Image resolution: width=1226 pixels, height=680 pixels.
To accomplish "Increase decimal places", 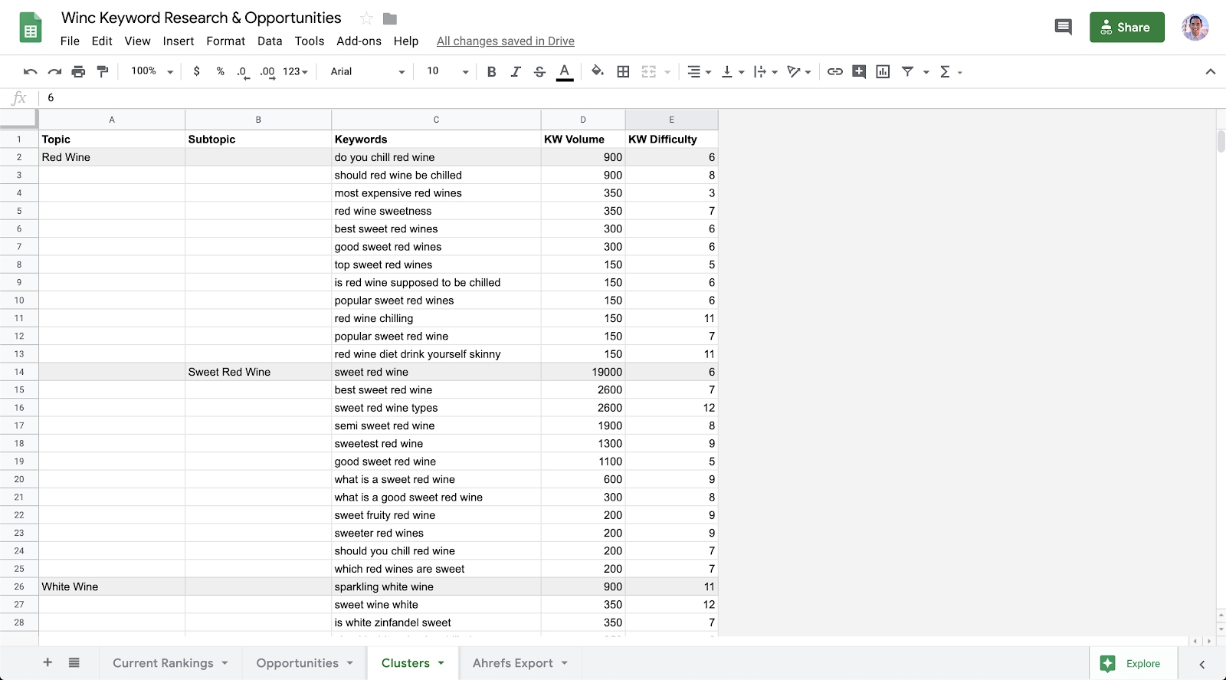I will point(267,72).
